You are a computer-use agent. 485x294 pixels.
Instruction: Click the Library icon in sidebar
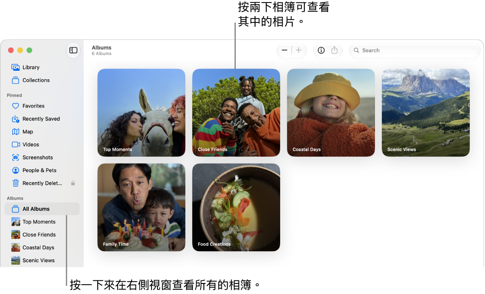pos(16,67)
